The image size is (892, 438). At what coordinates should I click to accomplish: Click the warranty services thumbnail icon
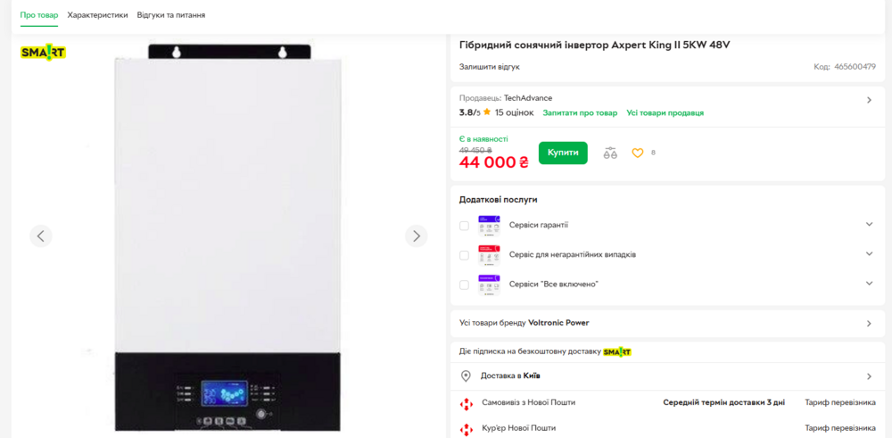pyautogui.click(x=489, y=226)
